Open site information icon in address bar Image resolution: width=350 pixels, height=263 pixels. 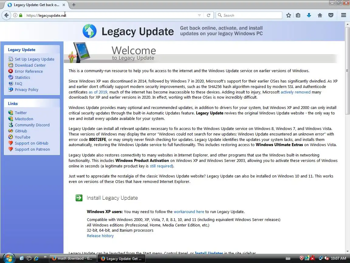pos(15,15)
